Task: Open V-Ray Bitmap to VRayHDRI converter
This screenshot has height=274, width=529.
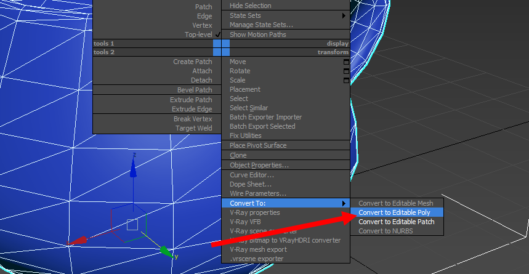Action: pos(285,240)
